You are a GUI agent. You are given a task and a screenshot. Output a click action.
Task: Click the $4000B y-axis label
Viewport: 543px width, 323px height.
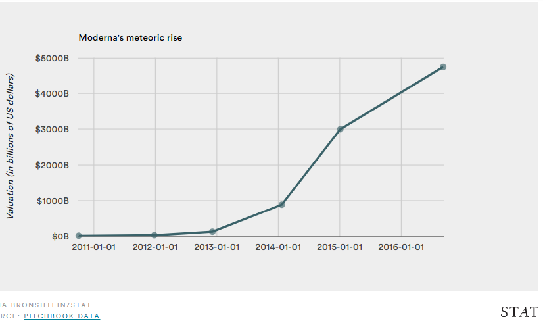pos(52,93)
